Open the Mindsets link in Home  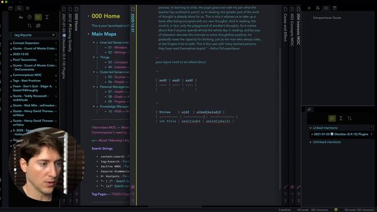tap(121, 48)
